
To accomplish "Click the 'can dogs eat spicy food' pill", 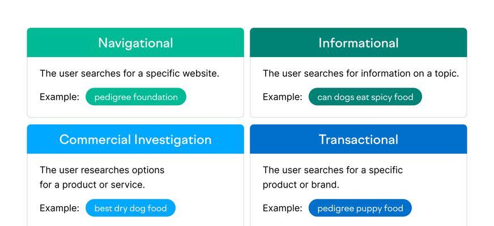I will (365, 97).
